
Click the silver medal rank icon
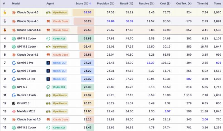5,21
